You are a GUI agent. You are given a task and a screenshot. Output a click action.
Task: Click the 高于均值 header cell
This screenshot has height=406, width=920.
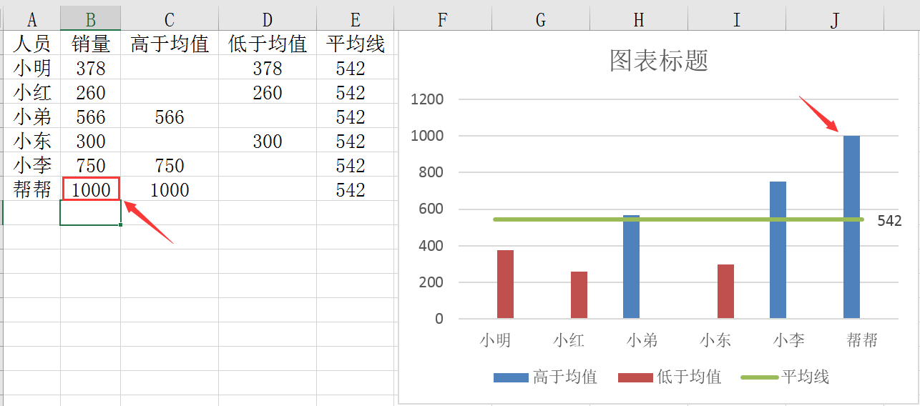click(170, 44)
